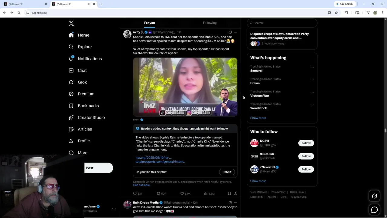Viewport: 387px width, 218px height.
Task: Open the totalprosports.com context link
Action: pyautogui.click(x=160, y=162)
